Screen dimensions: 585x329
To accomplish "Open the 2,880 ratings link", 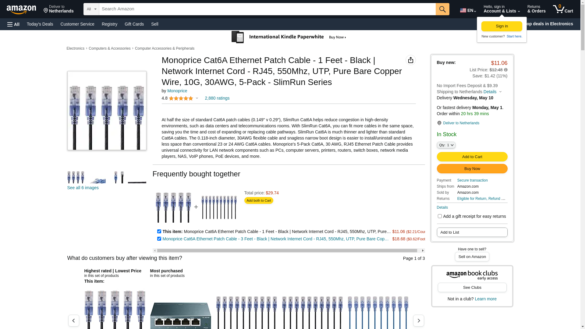I will pyautogui.click(x=217, y=98).
